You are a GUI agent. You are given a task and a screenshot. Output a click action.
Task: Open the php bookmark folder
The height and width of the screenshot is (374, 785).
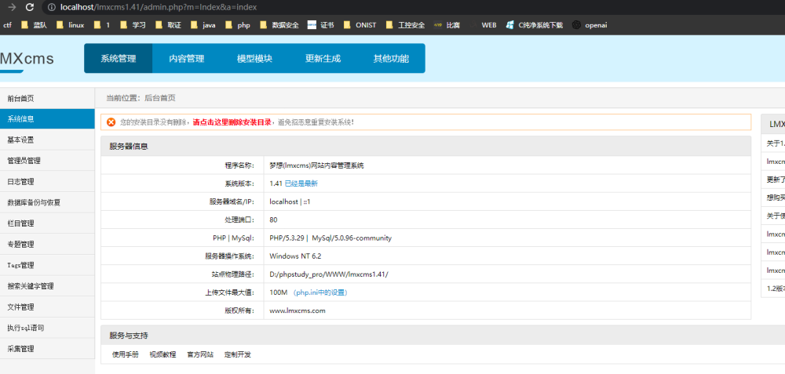tap(238, 25)
